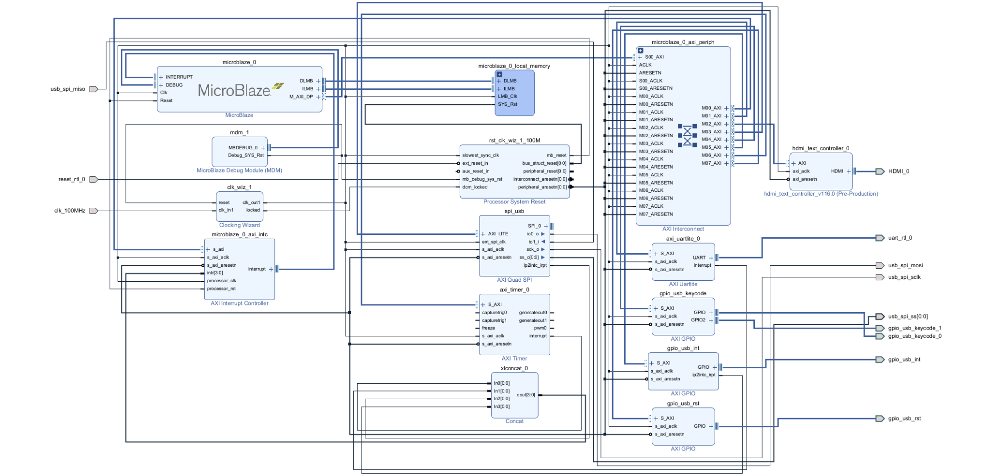991x476 pixels.
Task: Click the peripheral_aresetn[0:0] output pin
Action: point(542,187)
